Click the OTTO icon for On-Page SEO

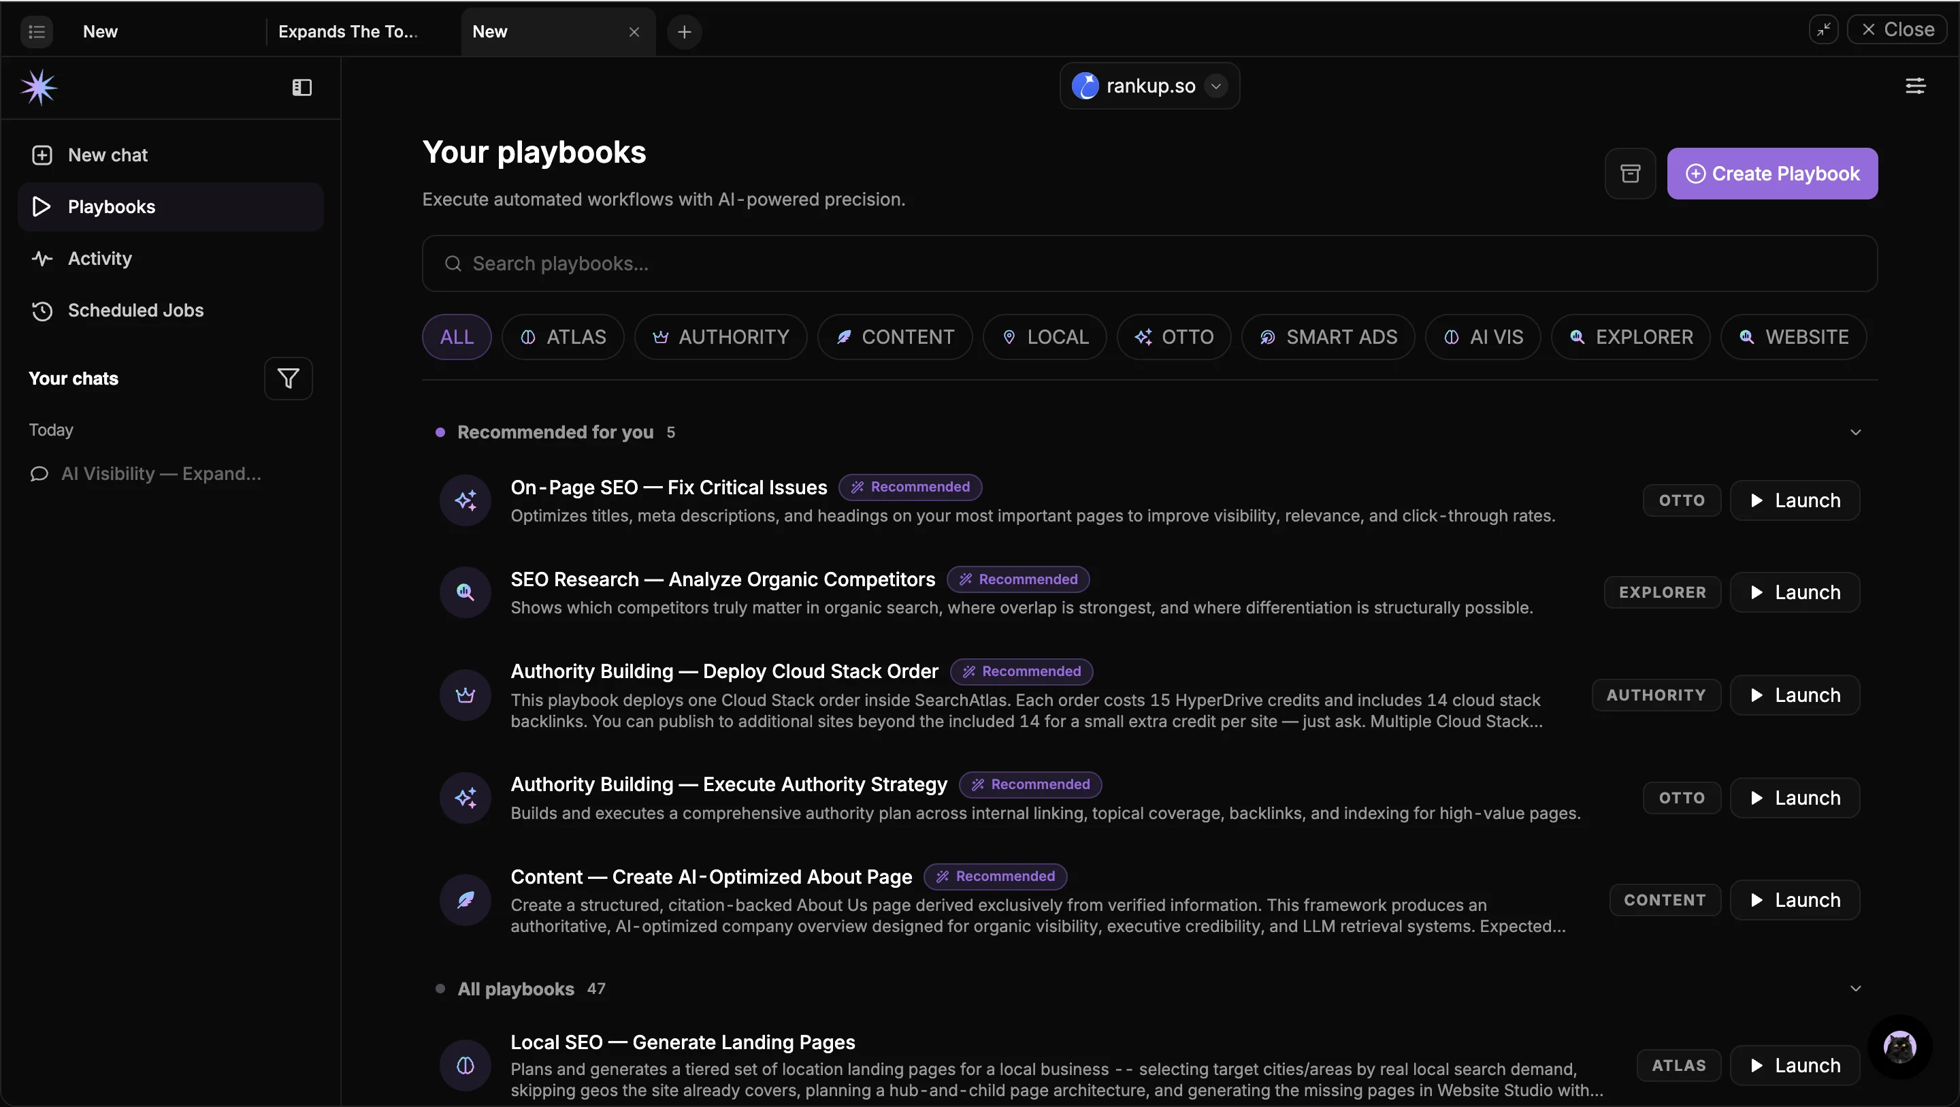pos(465,500)
